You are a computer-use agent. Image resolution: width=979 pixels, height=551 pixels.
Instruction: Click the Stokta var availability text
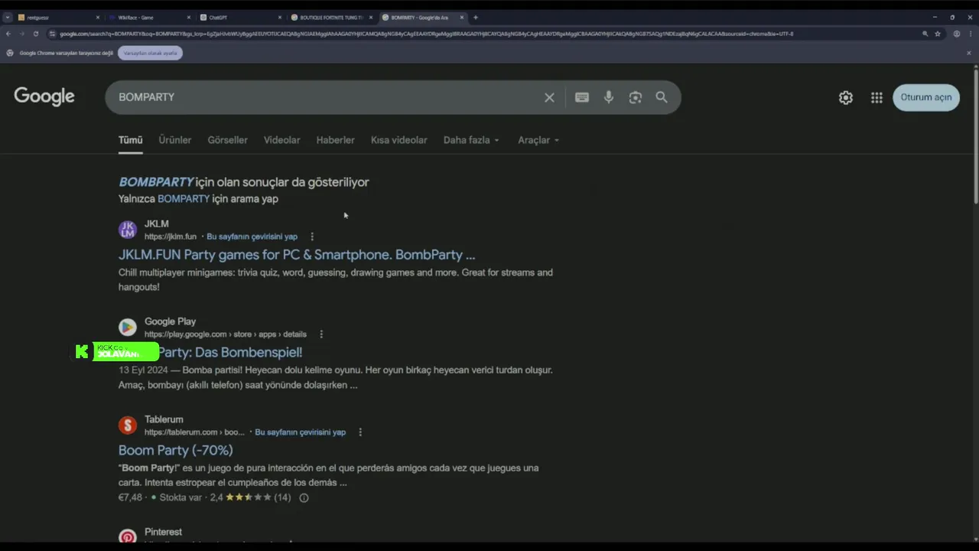(181, 497)
